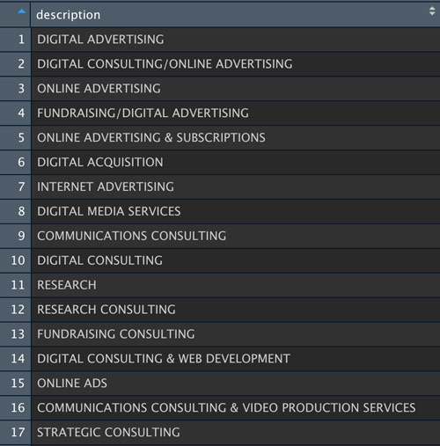Screen dimensions: 440x446
Task: Click row number 5 header
Action: [x=15, y=138]
